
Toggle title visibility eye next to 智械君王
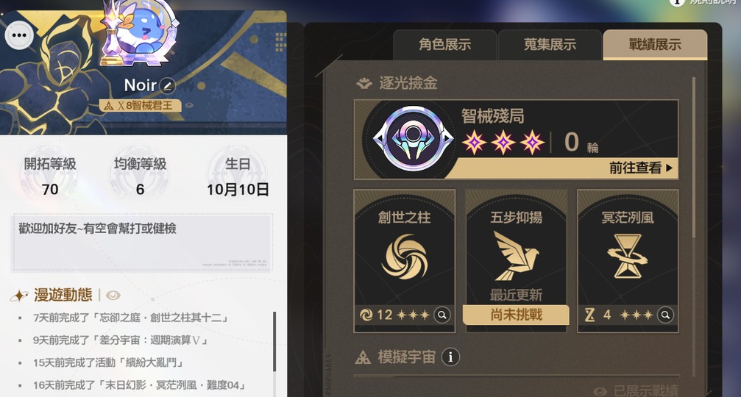[189, 105]
